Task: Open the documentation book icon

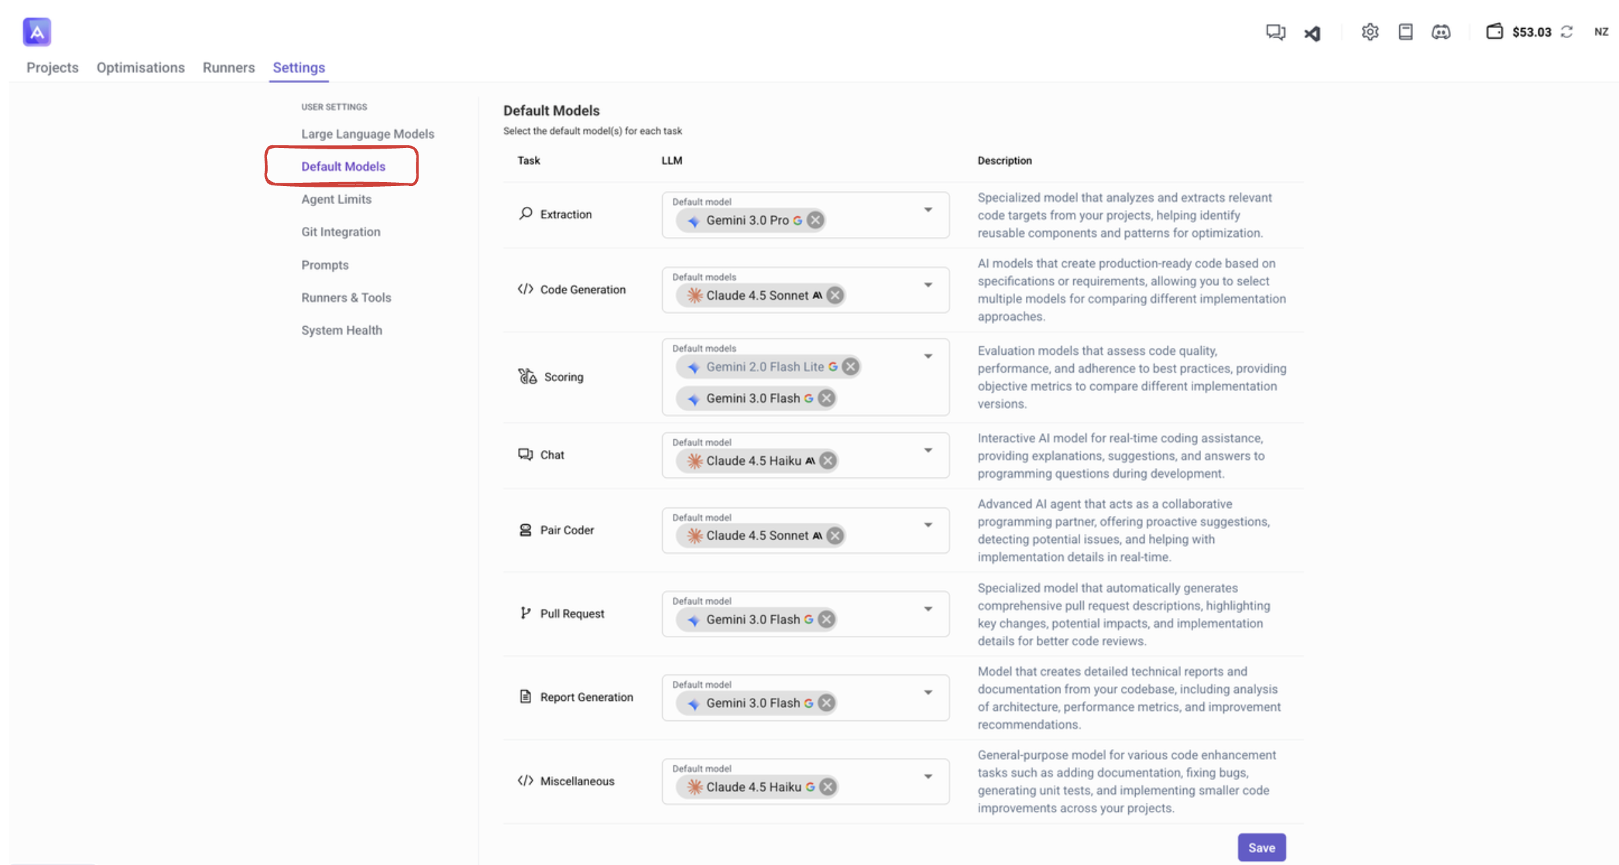Action: coord(1405,31)
